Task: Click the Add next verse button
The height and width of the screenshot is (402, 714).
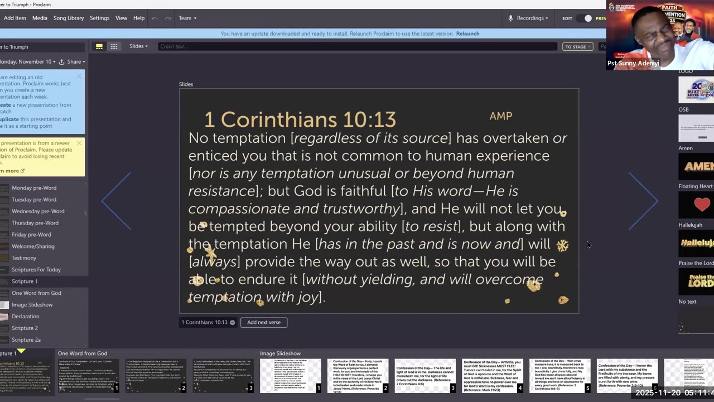Action: pyautogui.click(x=264, y=322)
